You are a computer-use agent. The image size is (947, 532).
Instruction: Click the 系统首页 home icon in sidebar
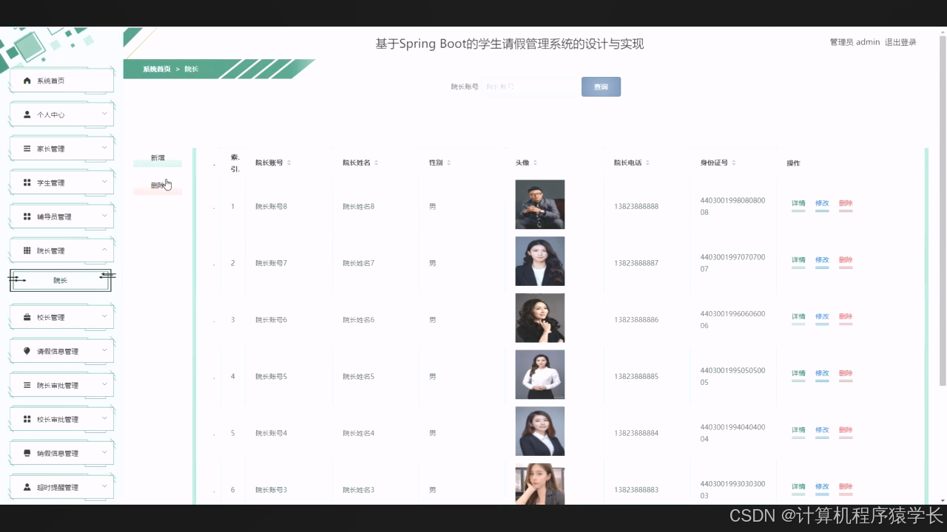[x=27, y=80]
